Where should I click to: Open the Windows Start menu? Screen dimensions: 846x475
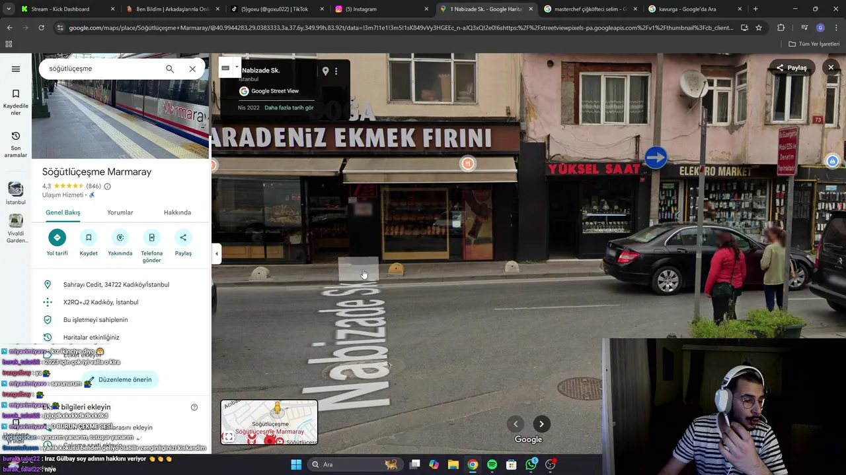[x=296, y=464]
